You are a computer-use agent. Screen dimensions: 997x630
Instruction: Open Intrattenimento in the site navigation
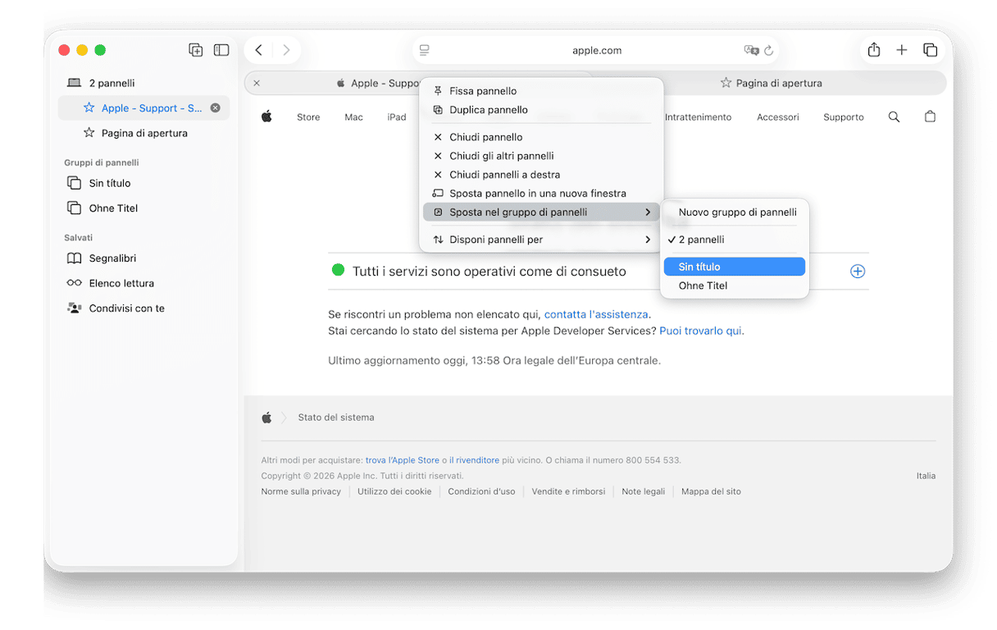click(698, 117)
